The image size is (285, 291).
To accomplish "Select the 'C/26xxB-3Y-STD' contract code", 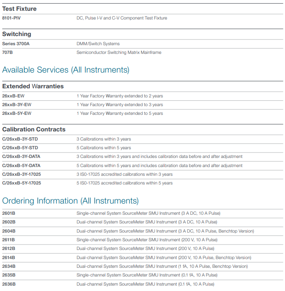I will click(20, 139).
